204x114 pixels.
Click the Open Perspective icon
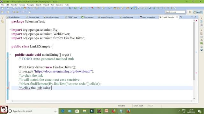pos(190,12)
